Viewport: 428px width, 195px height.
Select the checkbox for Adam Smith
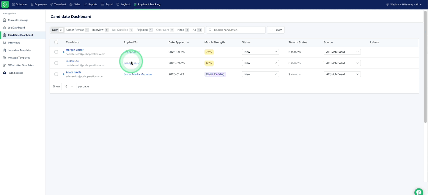click(56, 74)
